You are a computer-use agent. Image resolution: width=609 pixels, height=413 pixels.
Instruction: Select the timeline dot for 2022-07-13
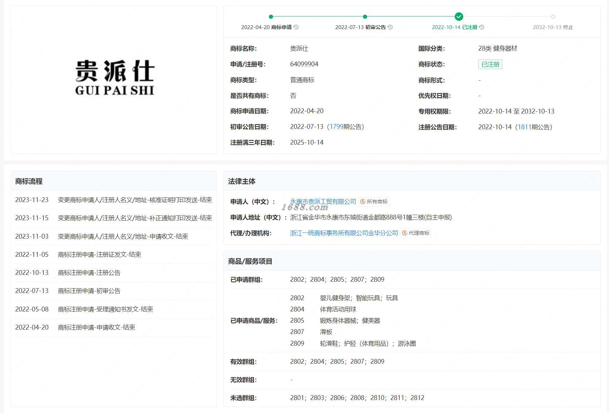pyautogui.click(x=365, y=17)
